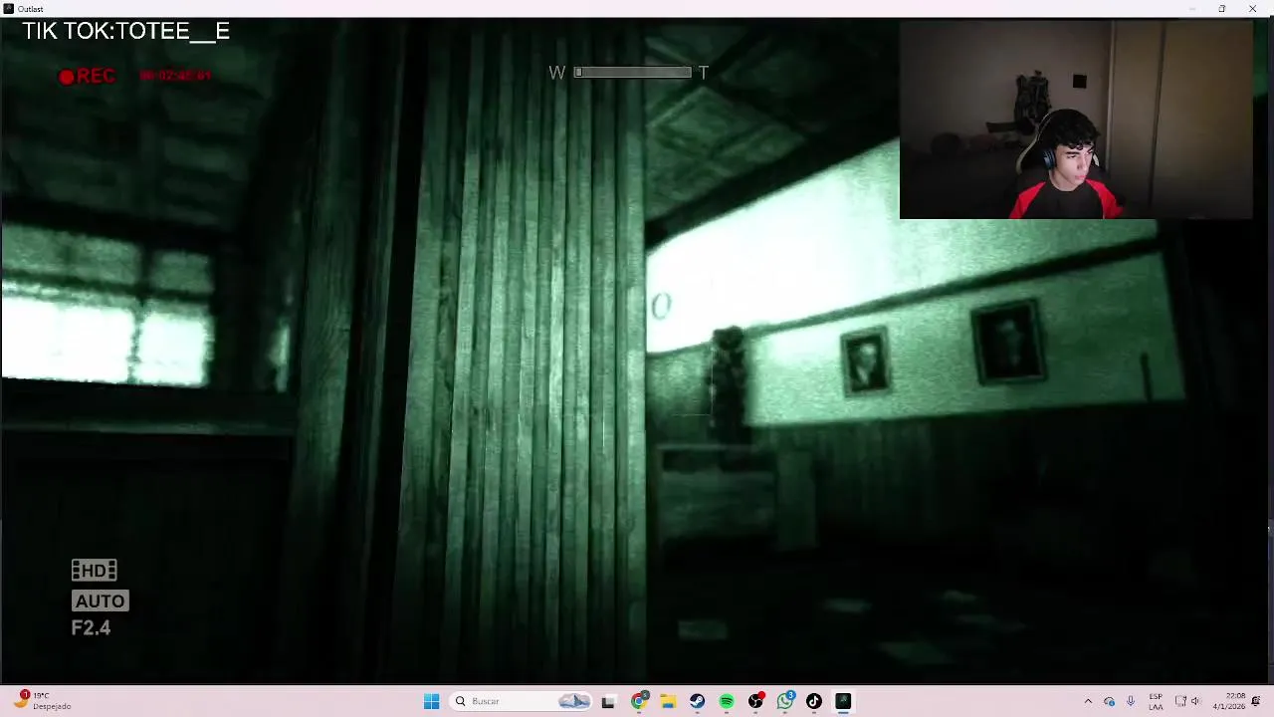Click the OneDrive cloud tray icon
Image resolution: width=1274 pixels, height=717 pixels.
tap(1109, 701)
